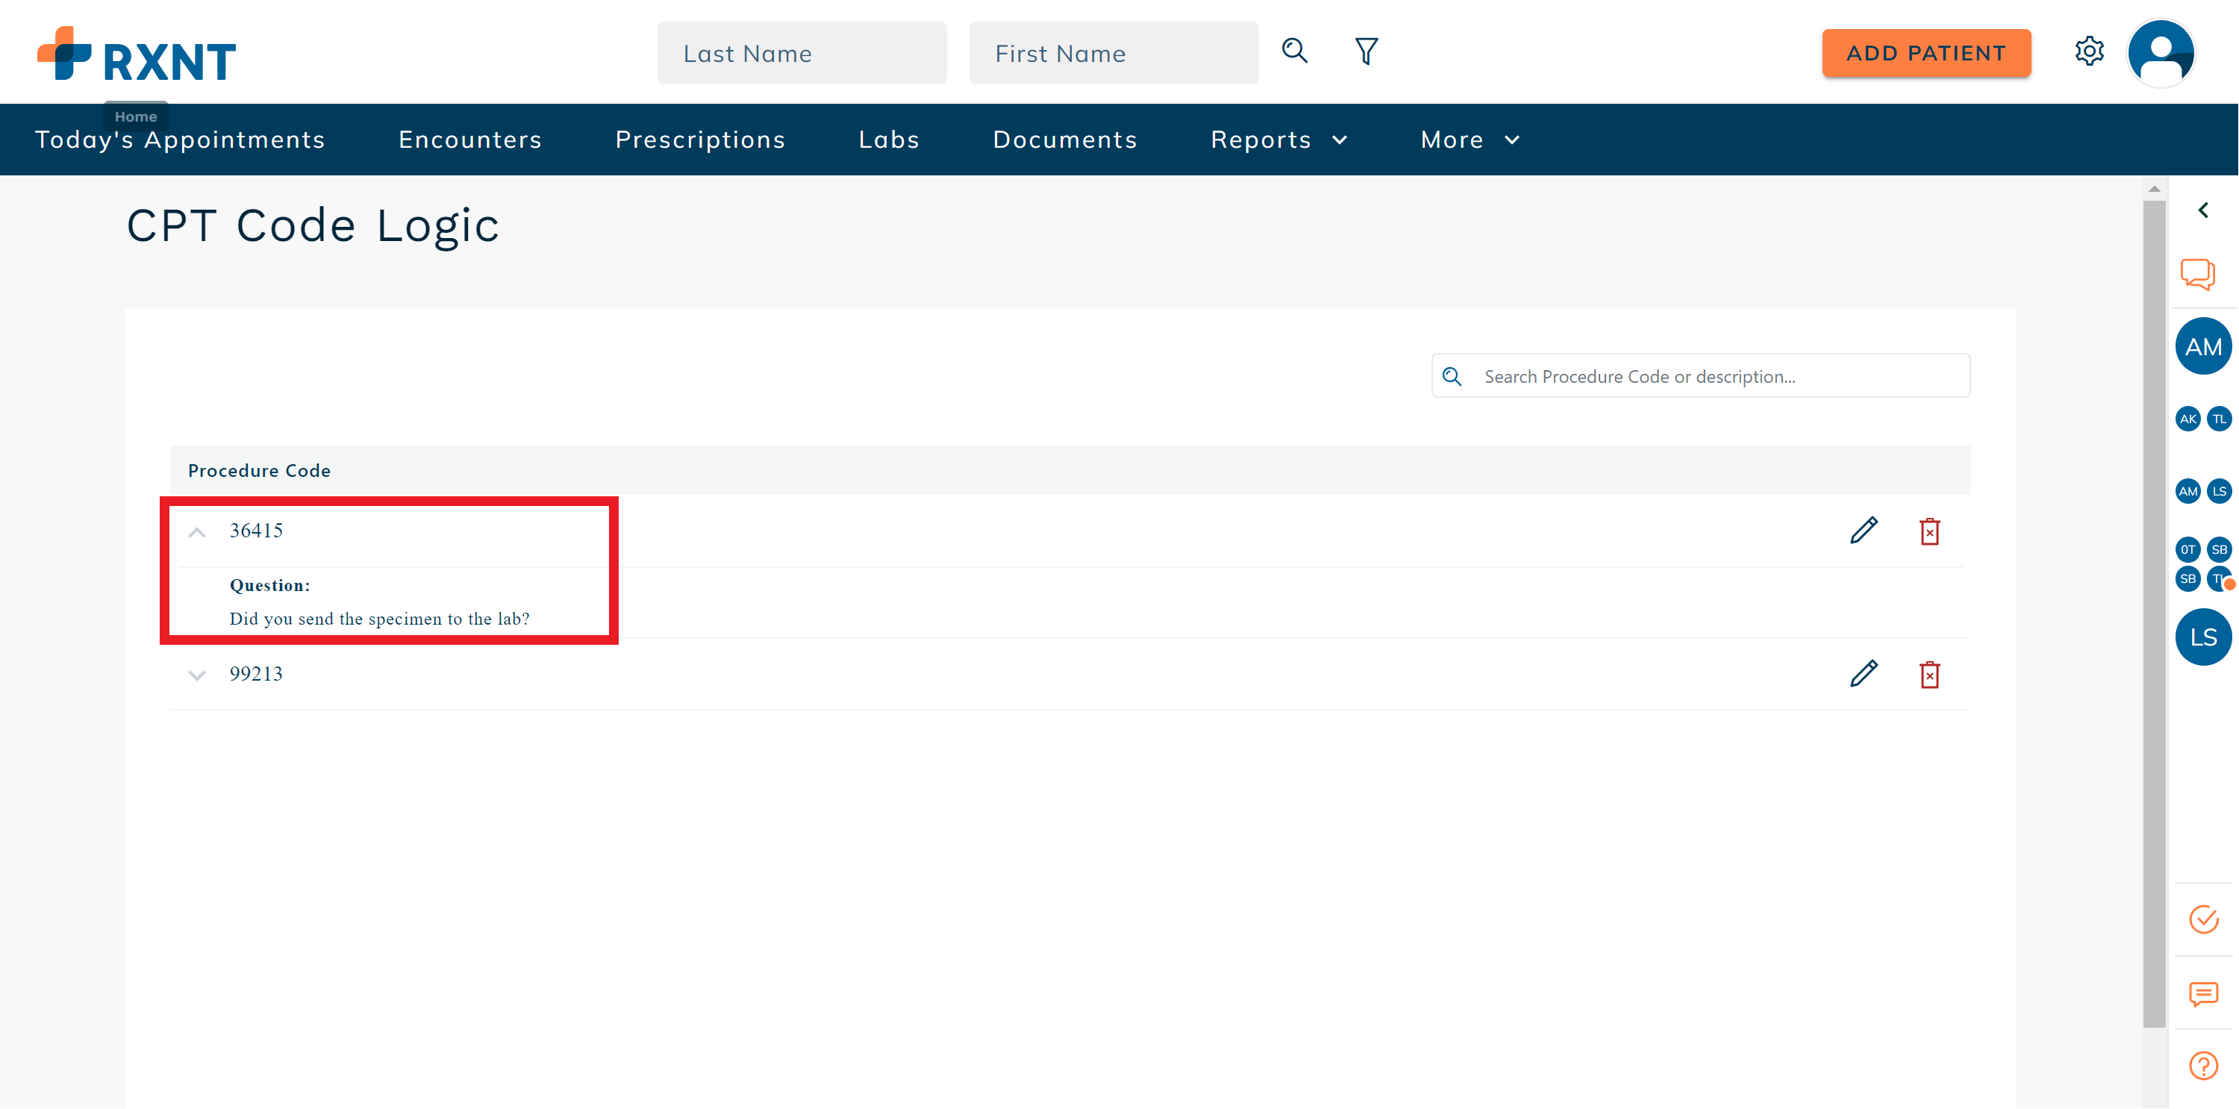The height and width of the screenshot is (1109, 2239).
Task: Open the patient filter funnel icon
Action: [x=1366, y=51]
